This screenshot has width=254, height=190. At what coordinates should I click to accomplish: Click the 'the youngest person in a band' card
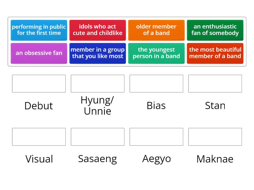pos(156,53)
